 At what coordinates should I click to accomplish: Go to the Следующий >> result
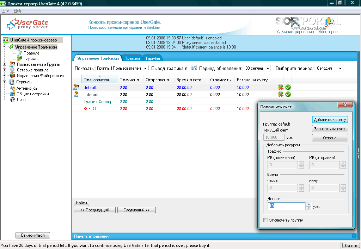136,210
